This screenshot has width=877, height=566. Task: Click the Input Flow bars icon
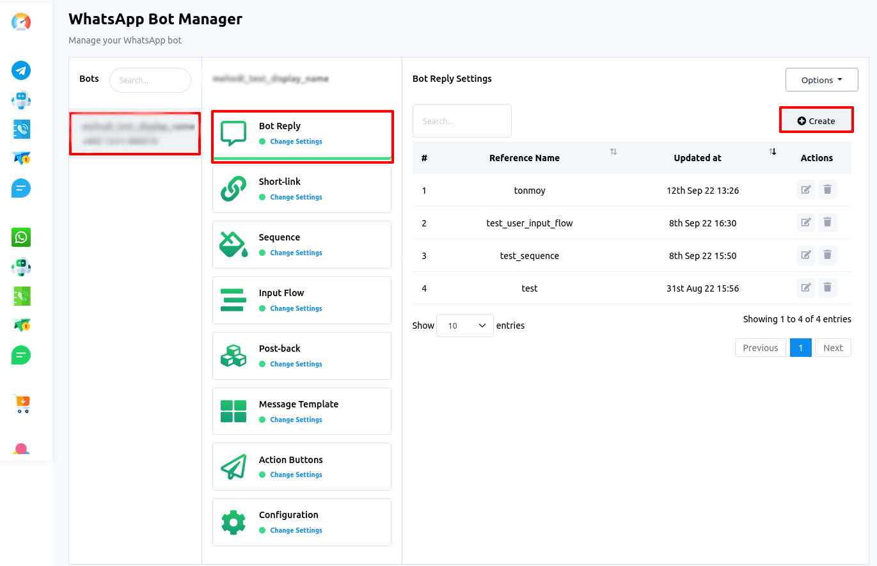tap(233, 300)
